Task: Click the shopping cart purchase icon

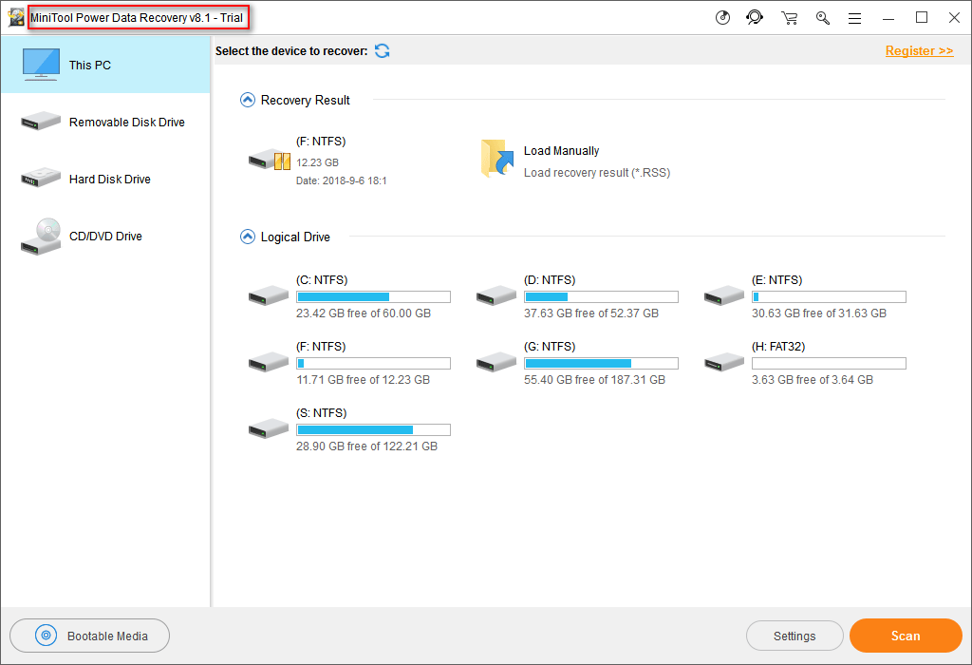Action: [789, 17]
